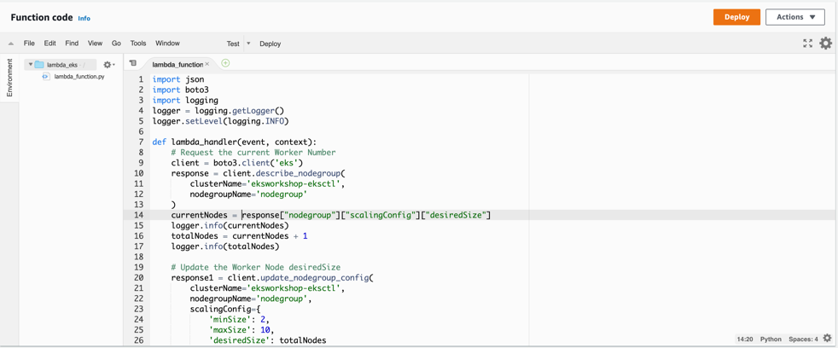Click the 'logger.info(totalNodes)' line
Screen dimensions: 838x348
(225, 246)
